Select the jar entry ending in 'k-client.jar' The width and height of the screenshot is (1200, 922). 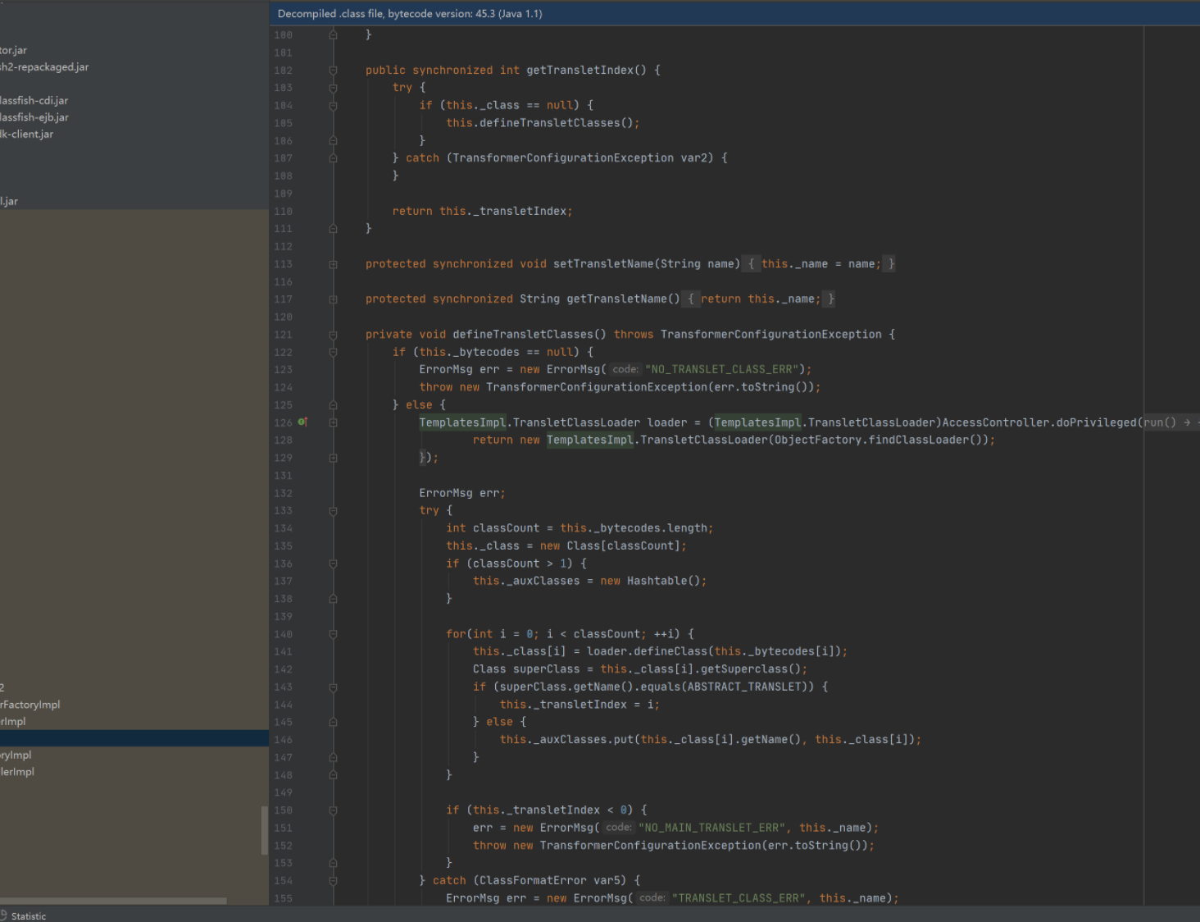click(x=27, y=135)
